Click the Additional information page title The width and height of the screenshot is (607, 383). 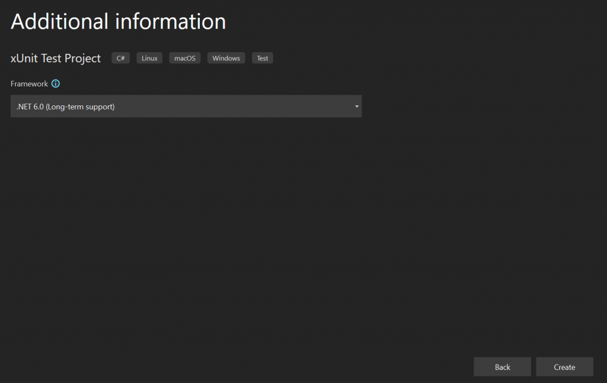pos(118,21)
